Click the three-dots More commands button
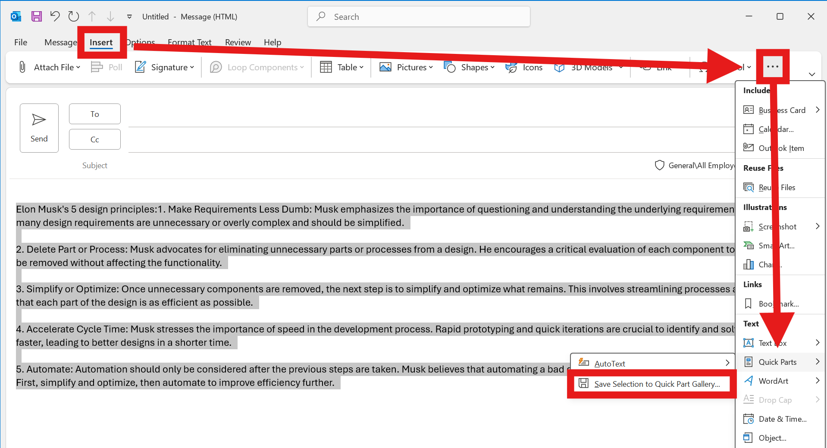Viewport: 827px width, 448px height. click(773, 67)
